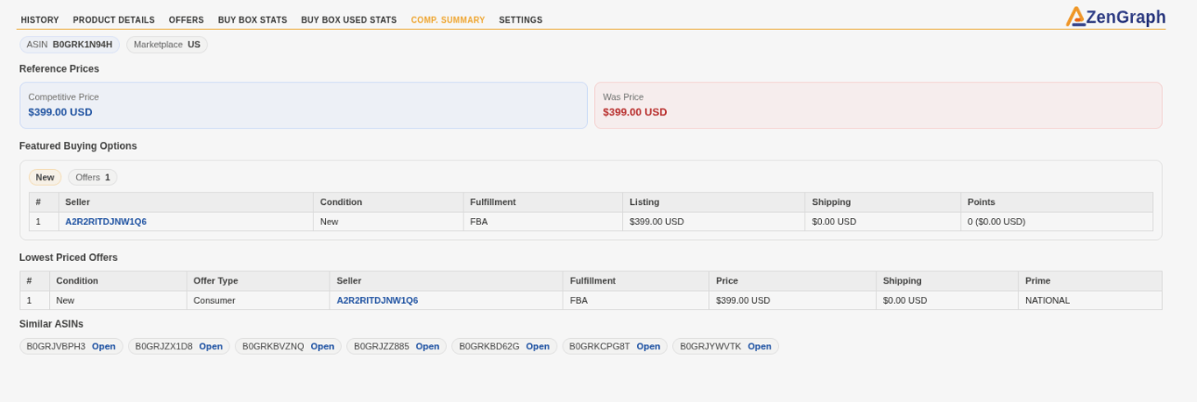Click the ZenGraph logo
Viewport: 1197px width, 402px height.
click(x=1116, y=17)
